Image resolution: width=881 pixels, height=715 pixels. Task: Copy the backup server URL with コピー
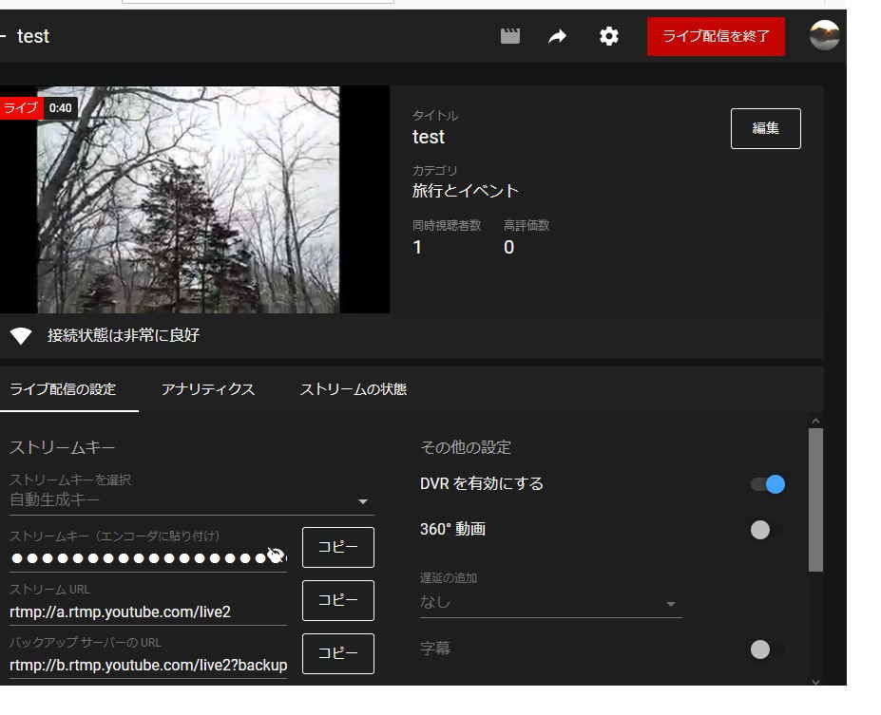click(x=337, y=653)
